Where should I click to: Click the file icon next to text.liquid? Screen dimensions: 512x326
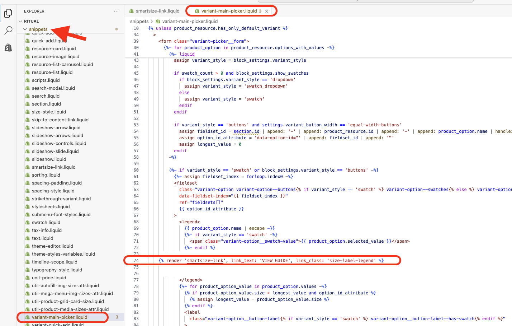(x=28, y=238)
